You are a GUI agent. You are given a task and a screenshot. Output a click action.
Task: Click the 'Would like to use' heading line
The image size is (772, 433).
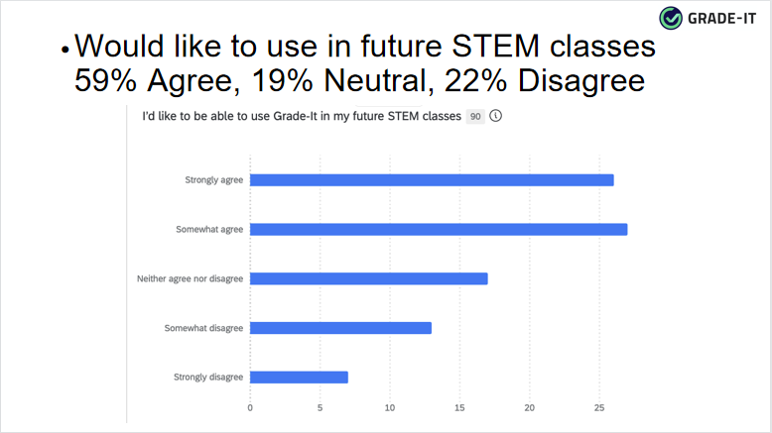(x=365, y=47)
